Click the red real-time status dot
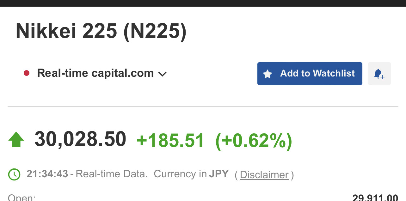 click(x=27, y=73)
